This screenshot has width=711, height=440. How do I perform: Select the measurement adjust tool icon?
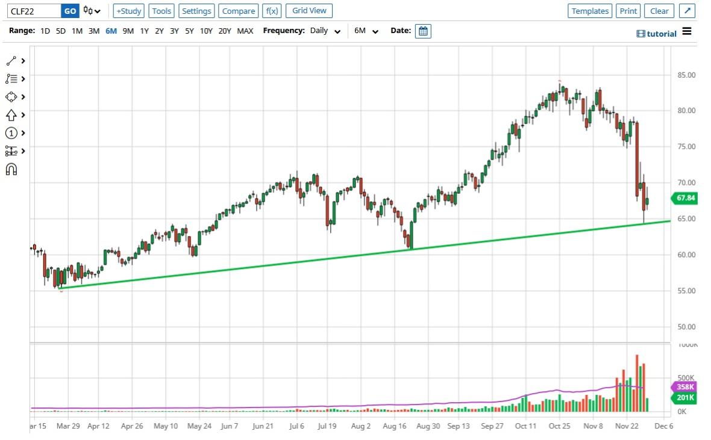click(11, 151)
